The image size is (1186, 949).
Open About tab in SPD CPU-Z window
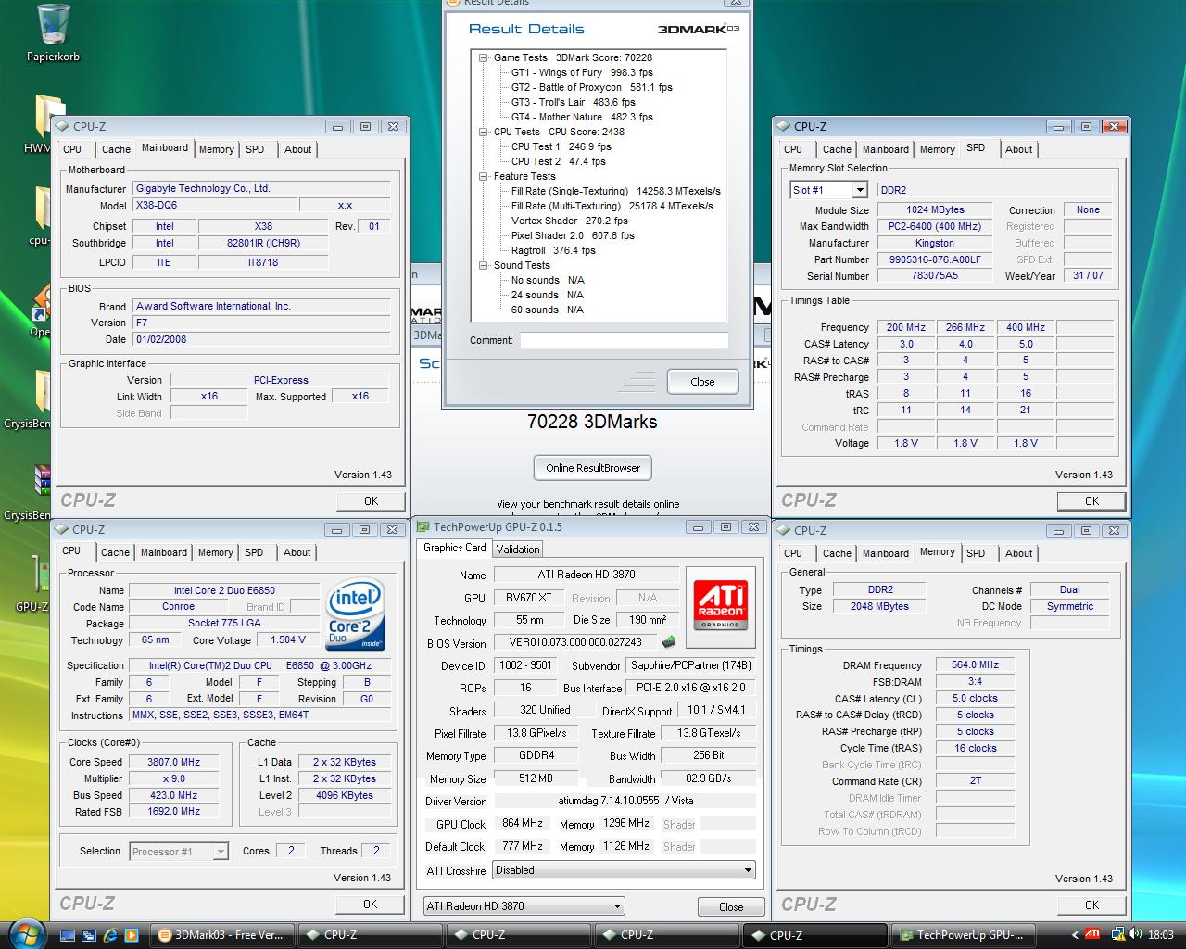1018,149
